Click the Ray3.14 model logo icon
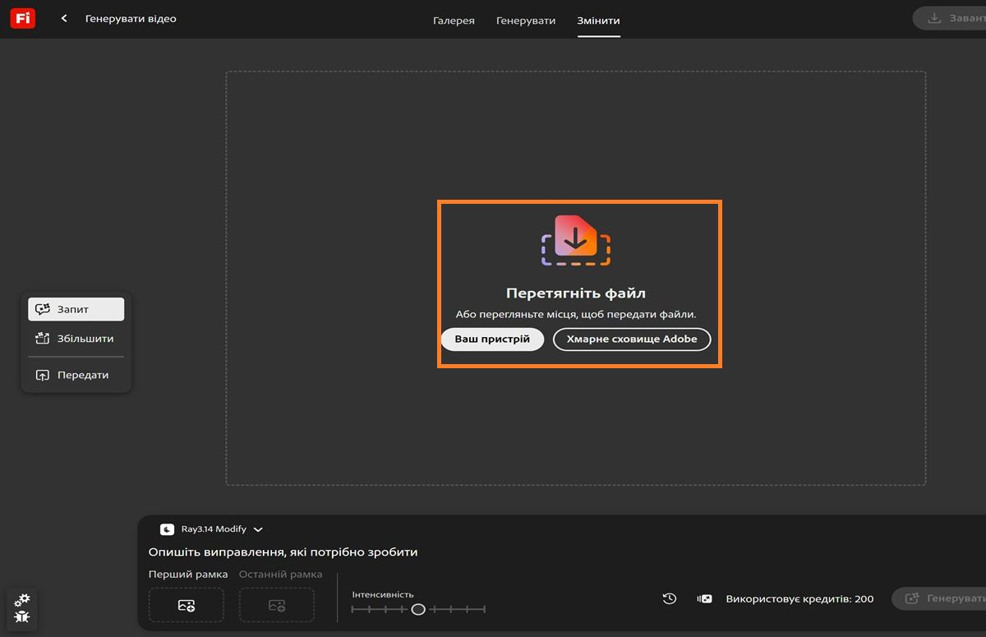The height and width of the screenshot is (637, 986). (167, 529)
